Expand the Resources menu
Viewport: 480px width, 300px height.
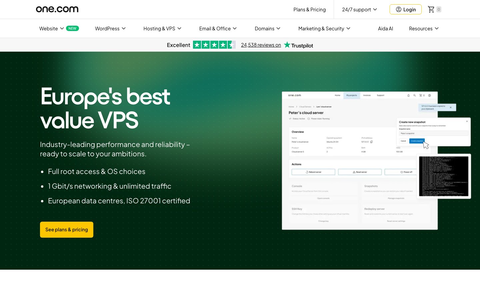pyautogui.click(x=424, y=29)
